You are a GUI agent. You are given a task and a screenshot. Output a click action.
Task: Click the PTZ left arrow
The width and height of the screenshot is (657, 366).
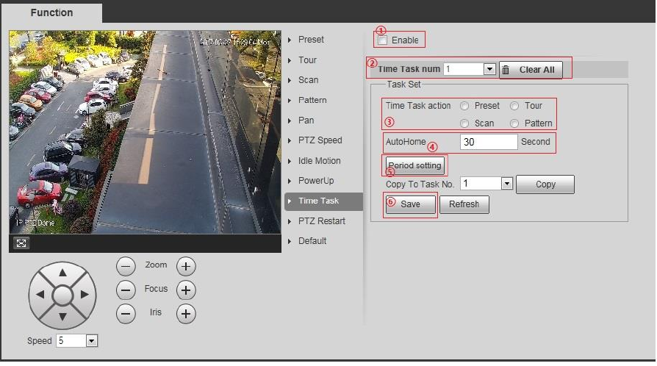(x=40, y=295)
